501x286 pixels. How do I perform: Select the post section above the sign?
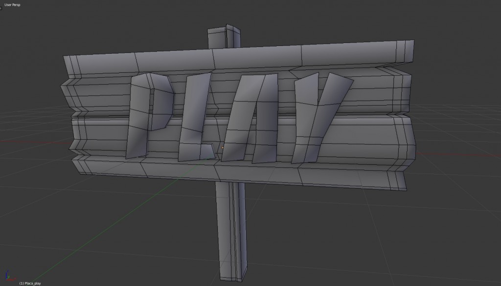click(x=224, y=38)
